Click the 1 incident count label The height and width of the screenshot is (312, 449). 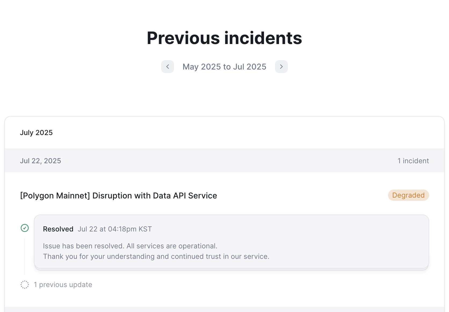click(x=413, y=161)
